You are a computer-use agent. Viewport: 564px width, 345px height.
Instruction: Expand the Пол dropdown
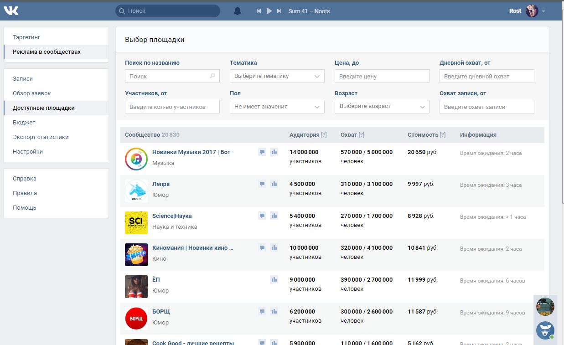point(277,107)
